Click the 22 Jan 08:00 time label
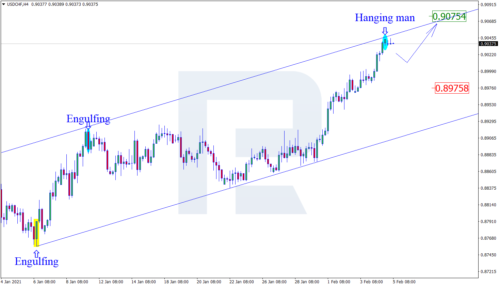The width and height of the screenshot is (500, 286). coord(242,282)
